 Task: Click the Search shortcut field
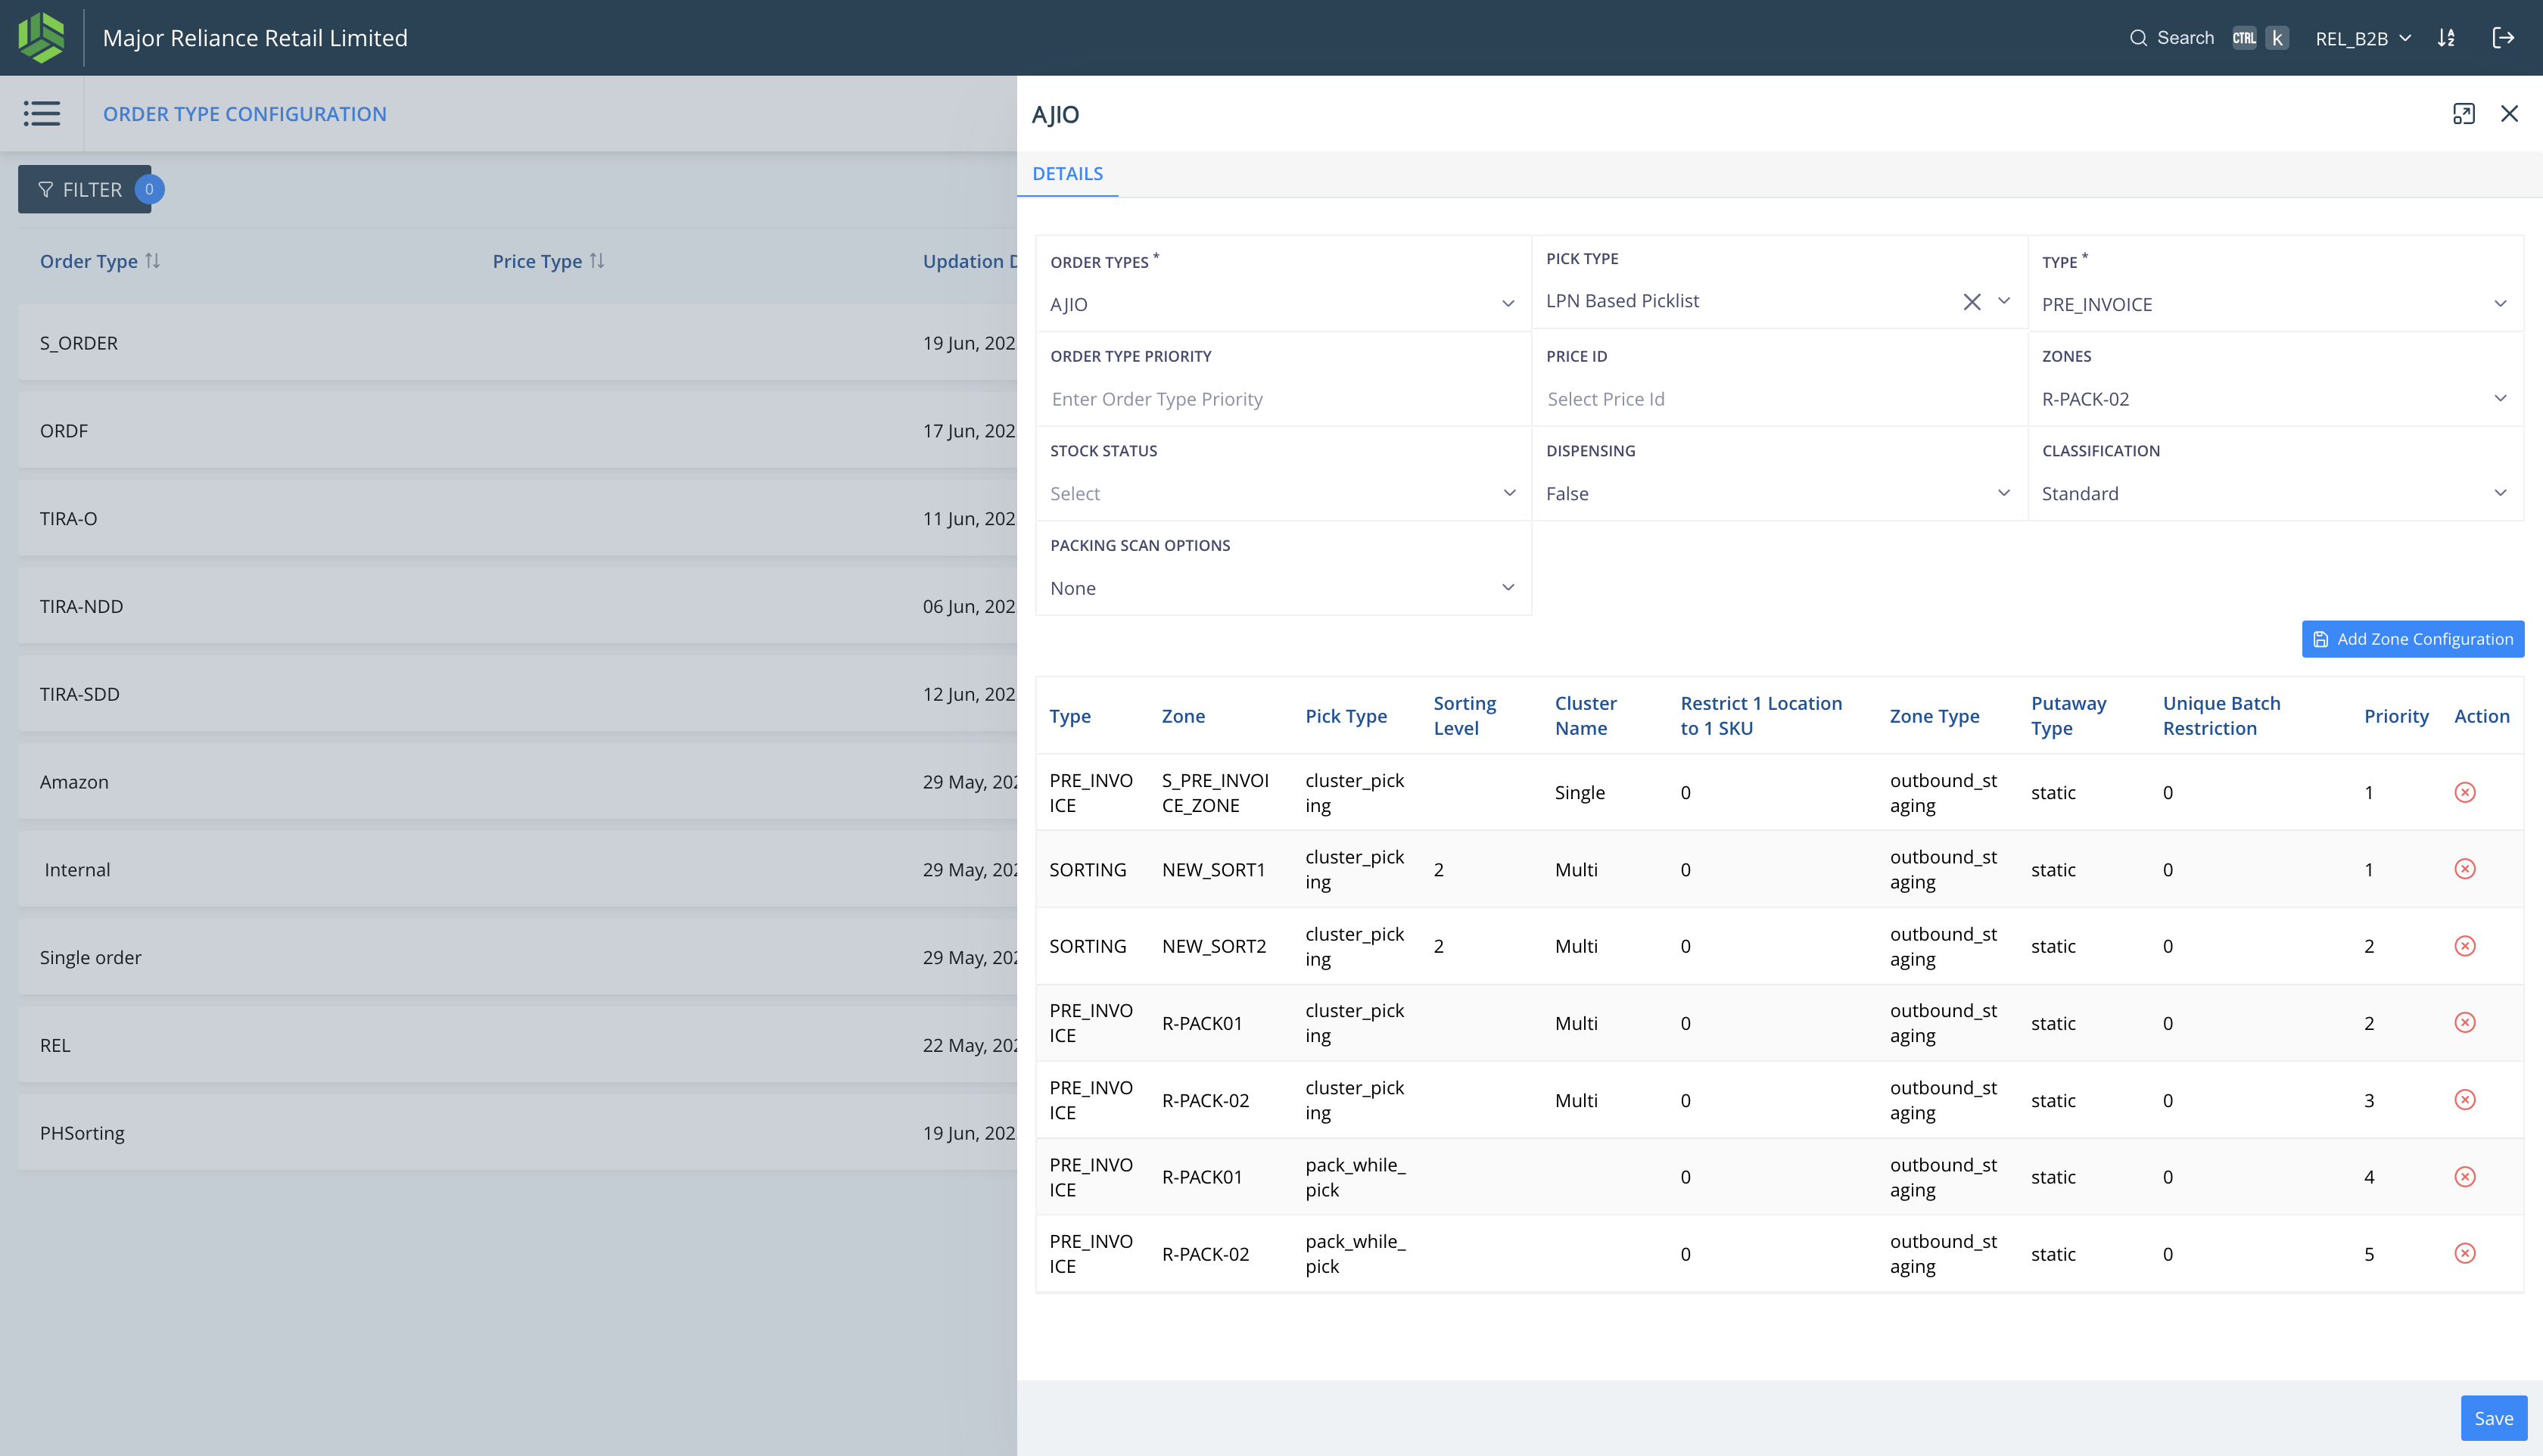[x=2208, y=38]
